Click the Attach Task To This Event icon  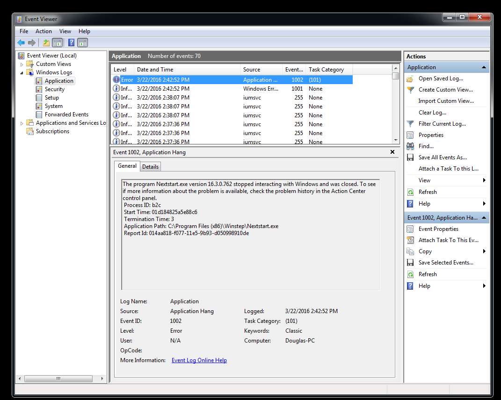click(x=410, y=240)
